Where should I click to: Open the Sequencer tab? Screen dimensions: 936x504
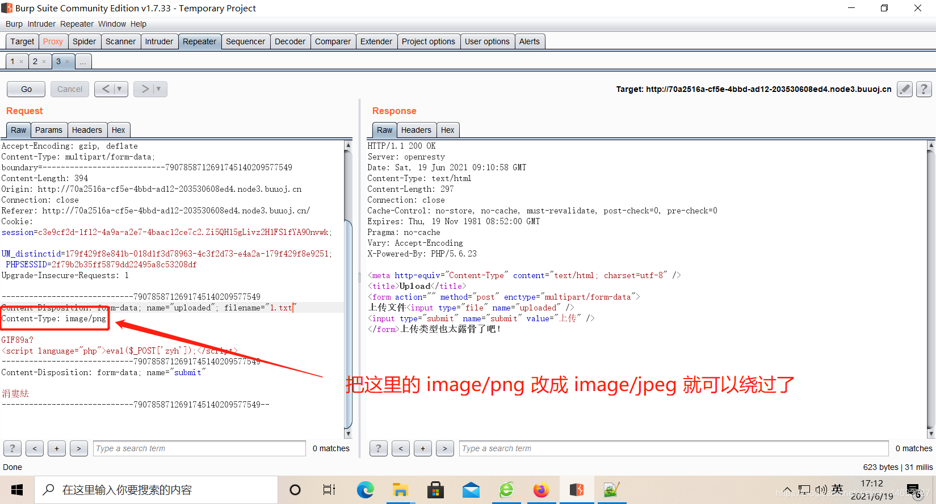point(245,41)
